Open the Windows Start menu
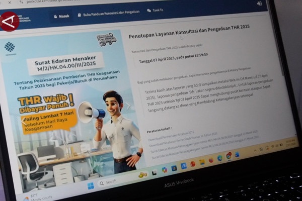Image resolution: width=302 pixels, height=201 pixels. (x=91, y=185)
